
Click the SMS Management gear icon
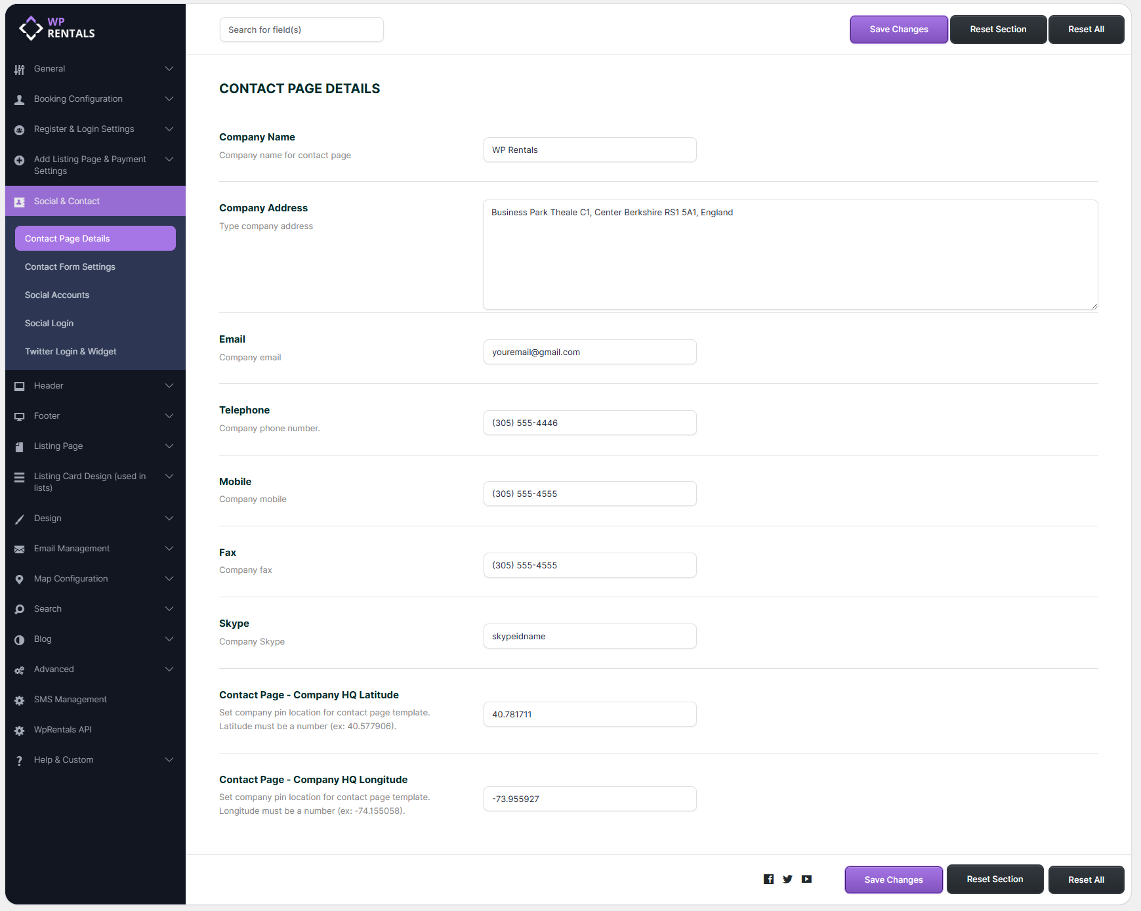[20, 700]
